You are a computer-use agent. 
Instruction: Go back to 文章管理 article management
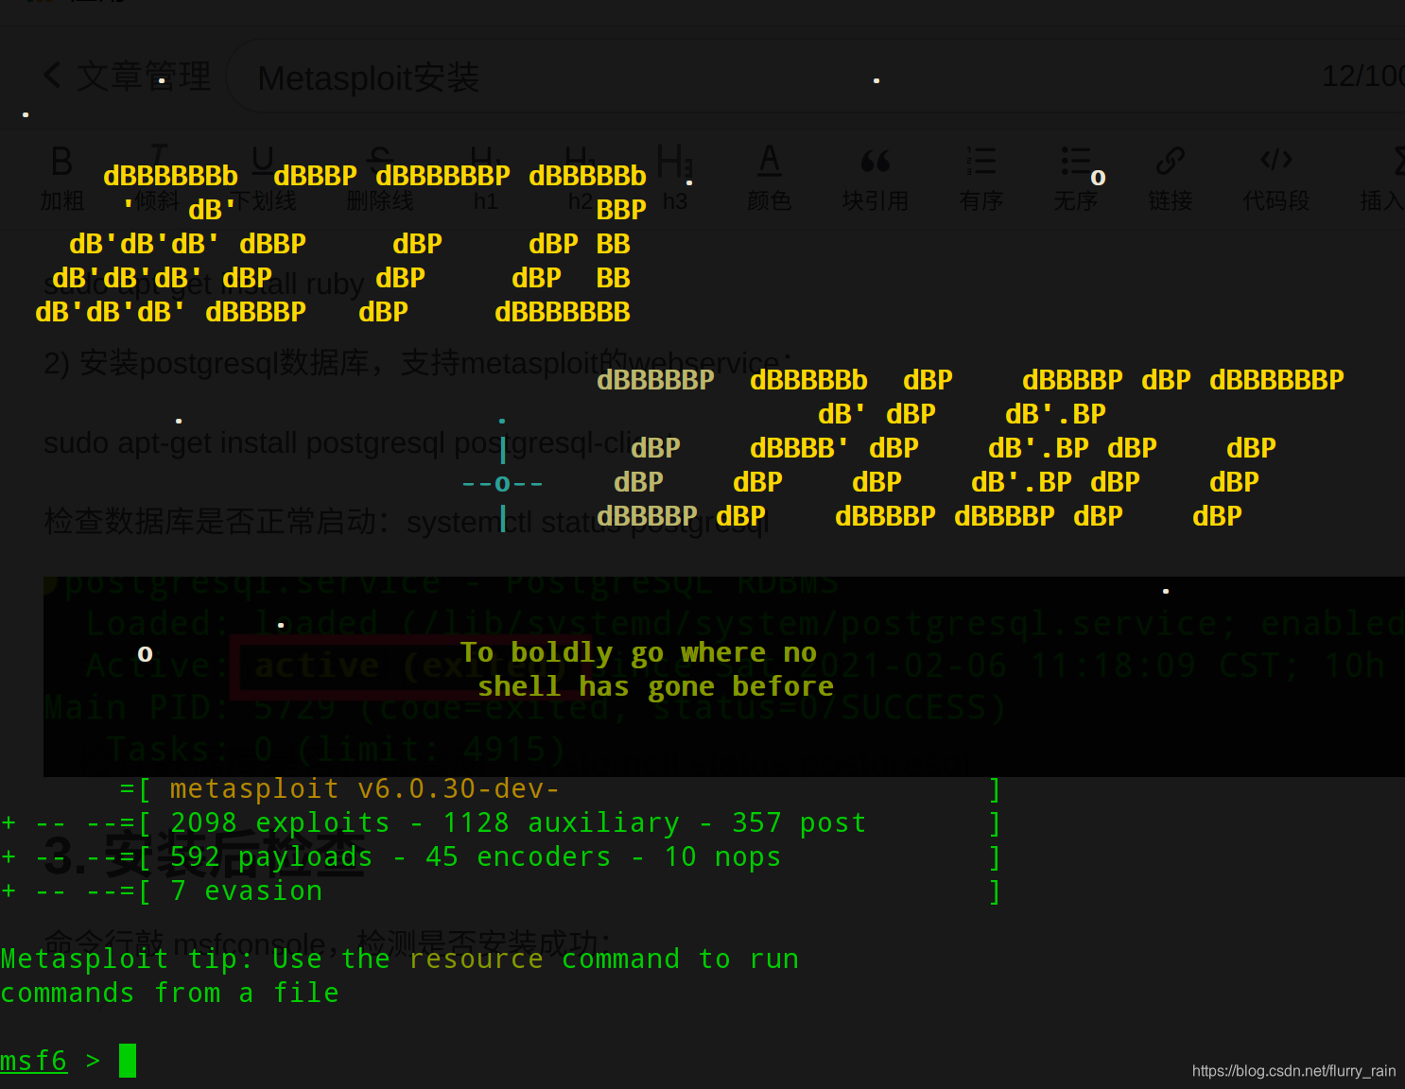127,77
